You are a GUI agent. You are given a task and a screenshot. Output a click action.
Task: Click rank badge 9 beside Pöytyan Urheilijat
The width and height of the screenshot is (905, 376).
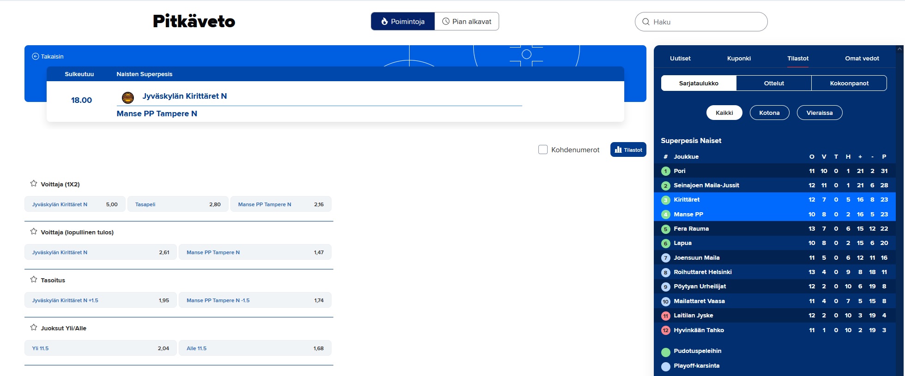coord(665,286)
